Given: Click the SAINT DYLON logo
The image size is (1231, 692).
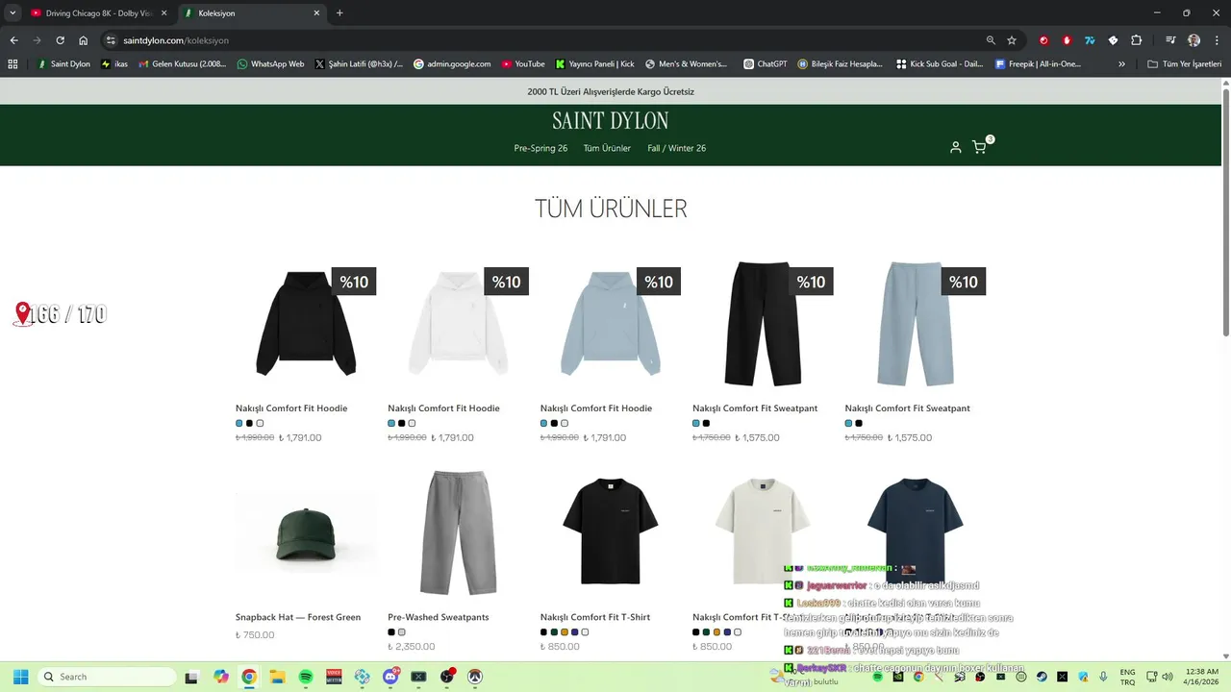Looking at the screenshot, I should click(x=611, y=121).
